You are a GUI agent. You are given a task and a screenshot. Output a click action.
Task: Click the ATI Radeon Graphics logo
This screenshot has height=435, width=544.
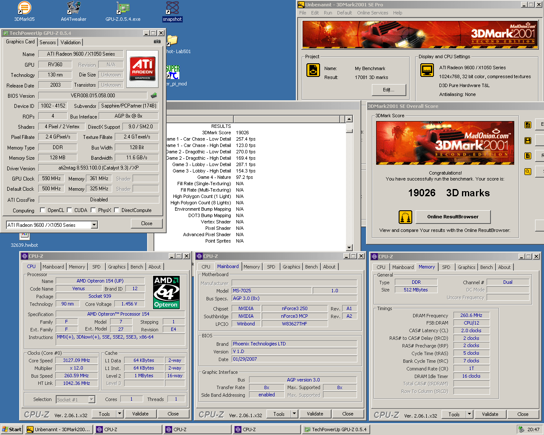(142, 68)
